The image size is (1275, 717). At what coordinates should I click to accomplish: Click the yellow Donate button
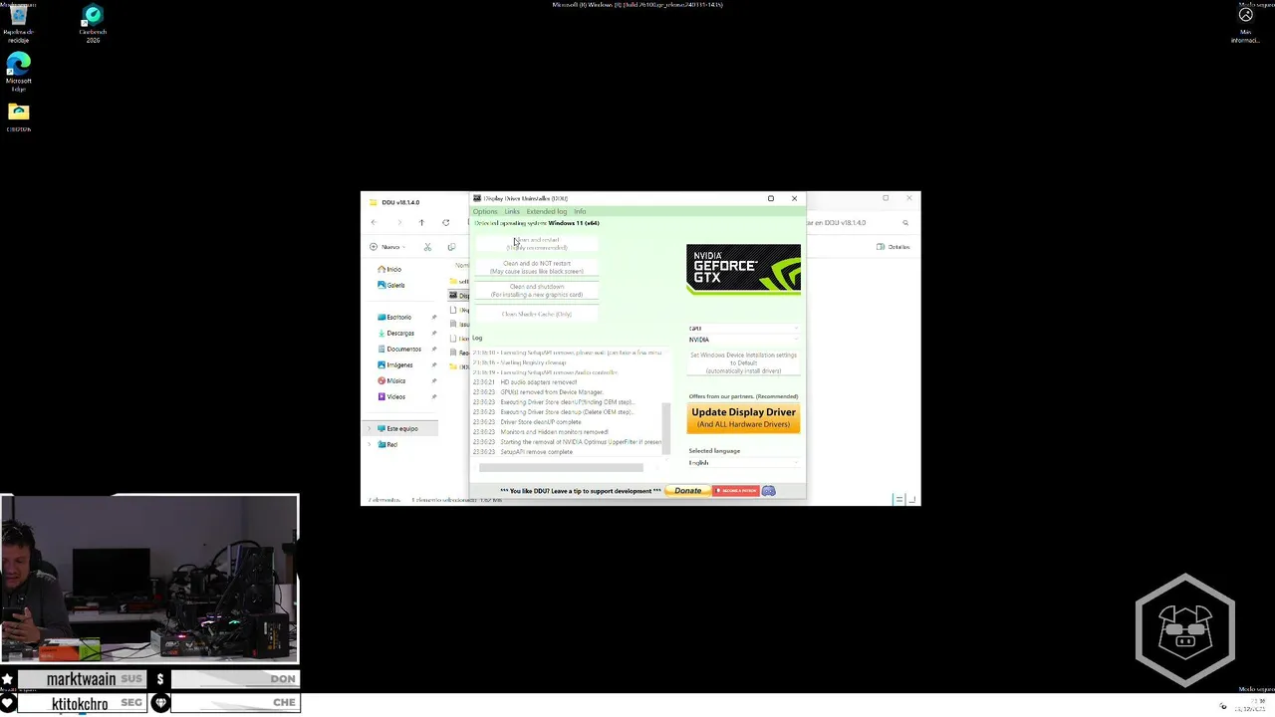point(687,491)
